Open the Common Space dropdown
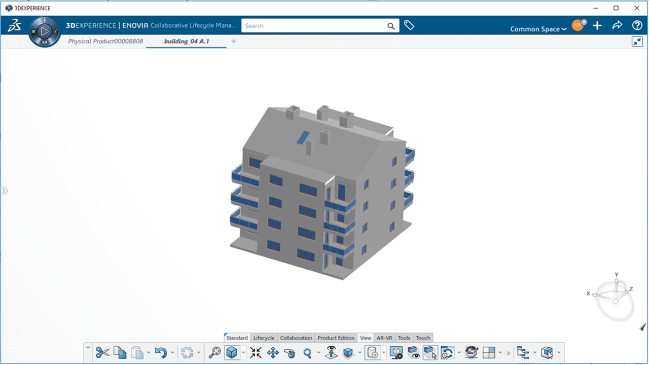Image resolution: width=649 pixels, height=365 pixels. pos(538,29)
